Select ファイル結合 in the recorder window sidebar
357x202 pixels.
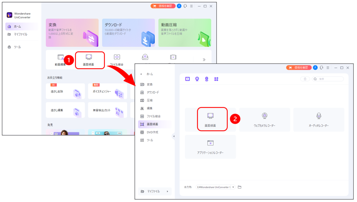click(x=154, y=116)
